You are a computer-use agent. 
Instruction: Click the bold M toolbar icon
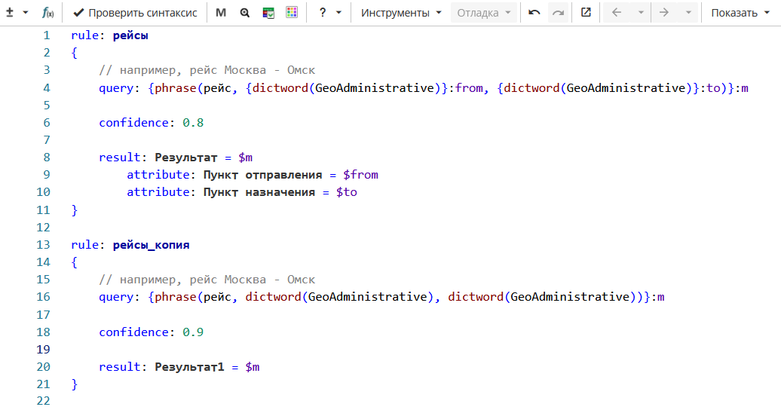(221, 13)
